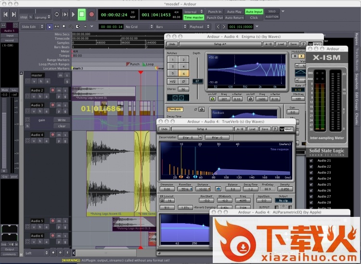Open the Edit Groups side tab
The image size is (361, 264).
pos(357,101)
